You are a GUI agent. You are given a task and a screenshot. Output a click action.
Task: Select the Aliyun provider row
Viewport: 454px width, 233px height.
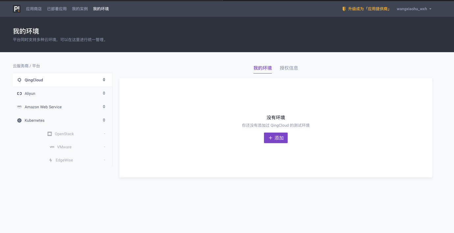pos(62,94)
